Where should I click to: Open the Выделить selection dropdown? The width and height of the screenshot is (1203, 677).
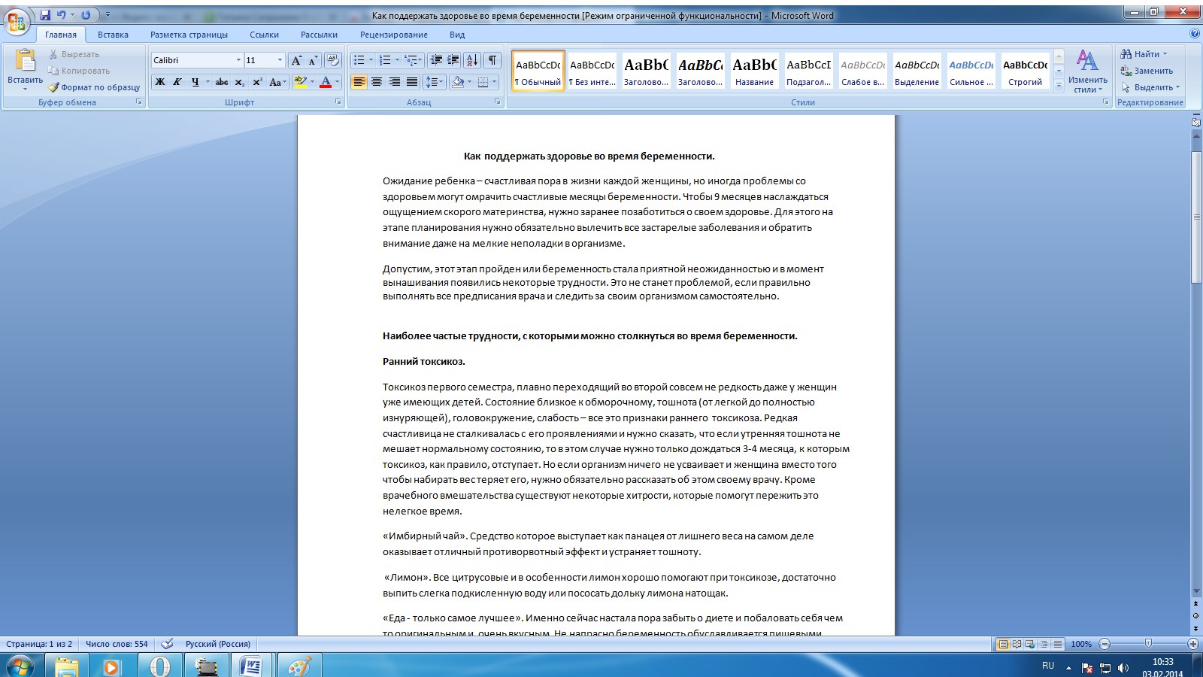(x=1150, y=87)
